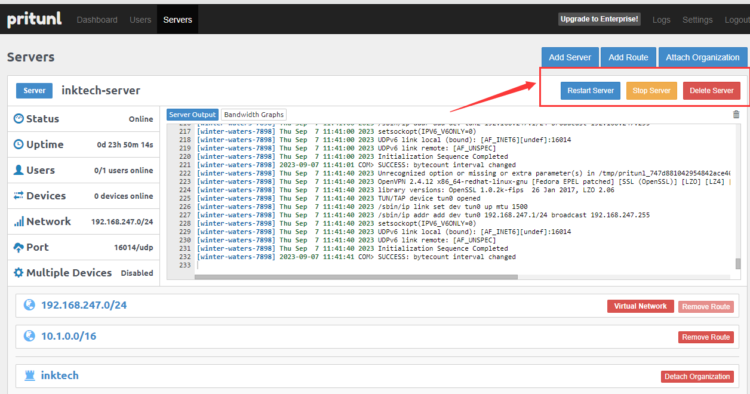Switch to the Bandwidth Graphs tab
This screenshot has width=750, height=394.
tap(254, 115)
